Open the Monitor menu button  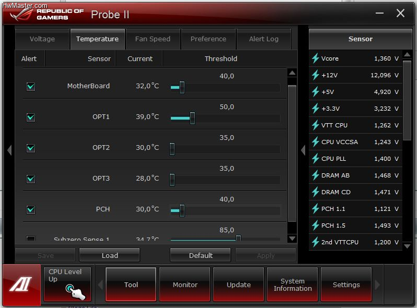(x=185, y=285)
